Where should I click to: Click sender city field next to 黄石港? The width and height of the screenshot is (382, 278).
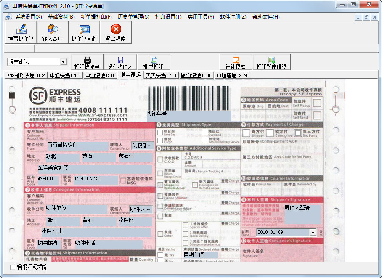pyautogui.click(x=99, y=157)
